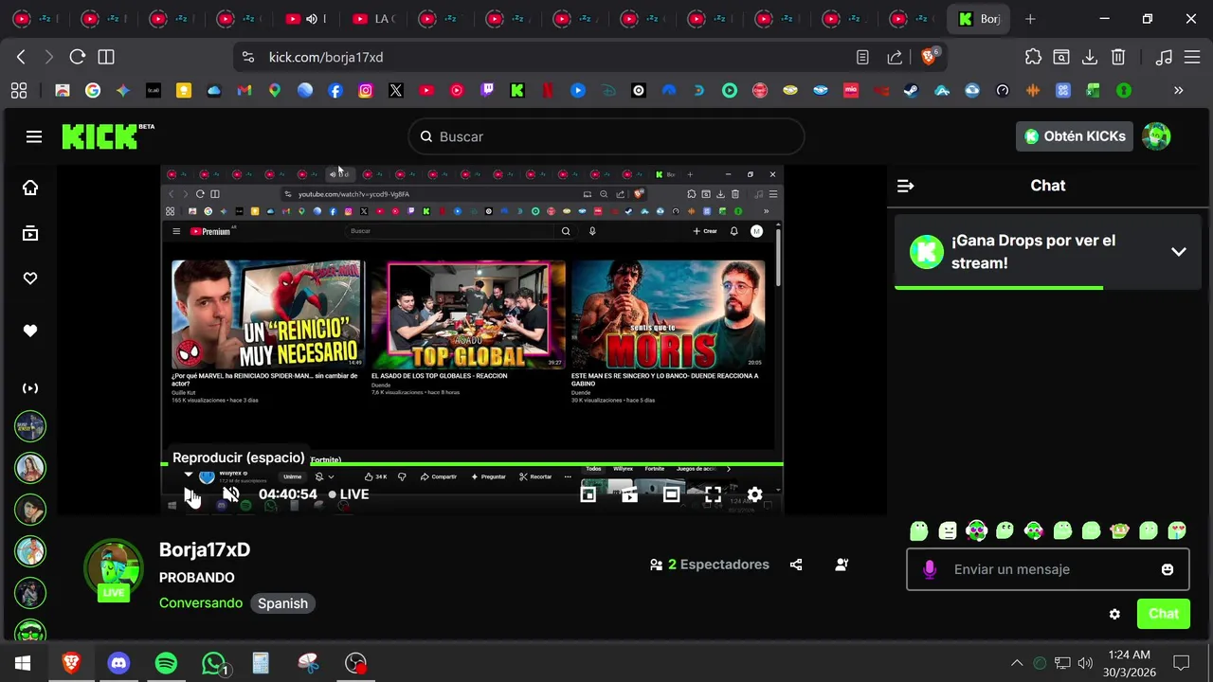Switch to the YouTube tab playing audio
This screenshot has height=682, width=1213.
(x=305, y=19)
